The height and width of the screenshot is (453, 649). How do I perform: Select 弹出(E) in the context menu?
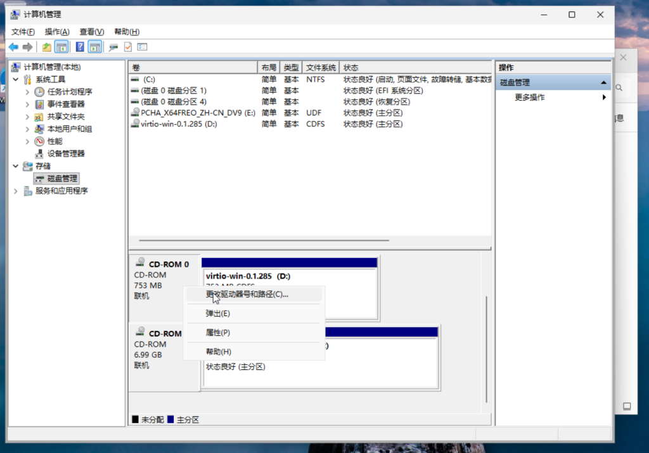[x=217, y=314]
